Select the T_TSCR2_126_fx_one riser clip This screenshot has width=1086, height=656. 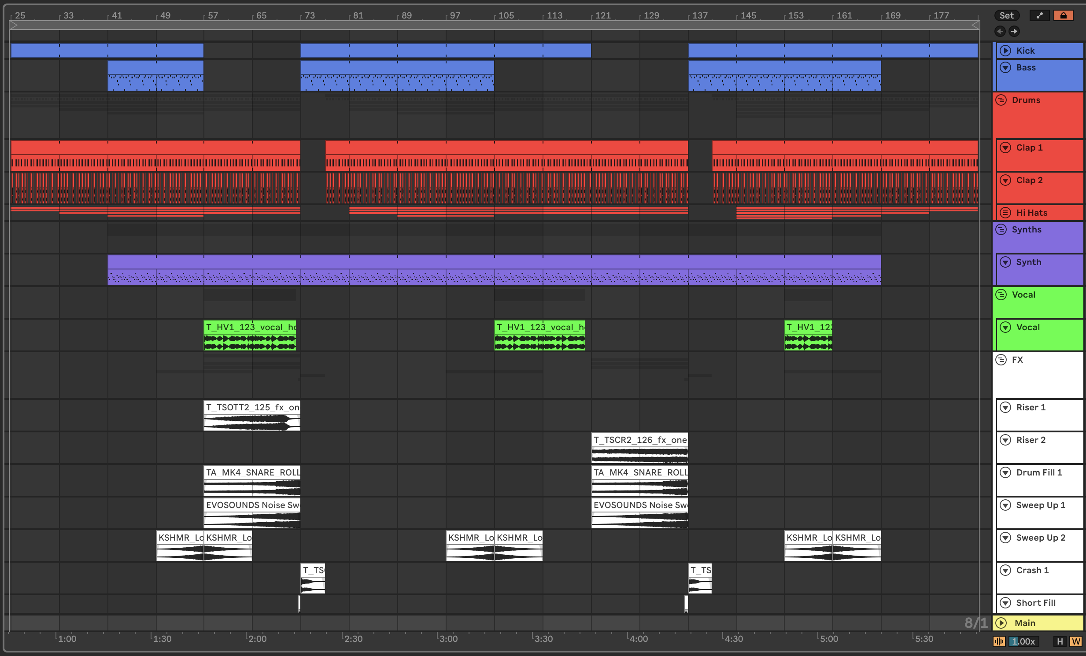click(x=639, y=440)
